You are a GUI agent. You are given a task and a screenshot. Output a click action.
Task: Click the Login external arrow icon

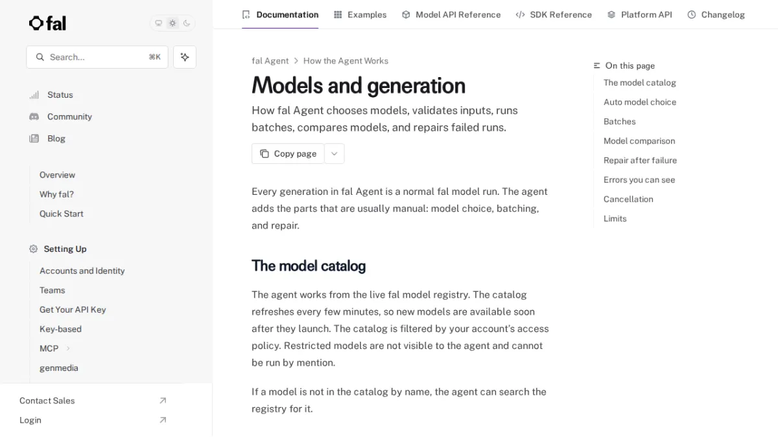click(x=163, y=420)
